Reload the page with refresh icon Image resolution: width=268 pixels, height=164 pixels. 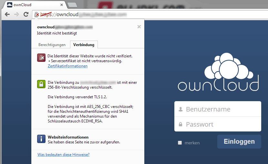pos(26,14)
